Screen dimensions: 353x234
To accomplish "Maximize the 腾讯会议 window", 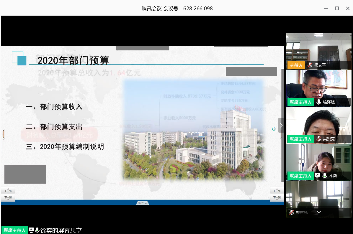I will coord(337,8).
